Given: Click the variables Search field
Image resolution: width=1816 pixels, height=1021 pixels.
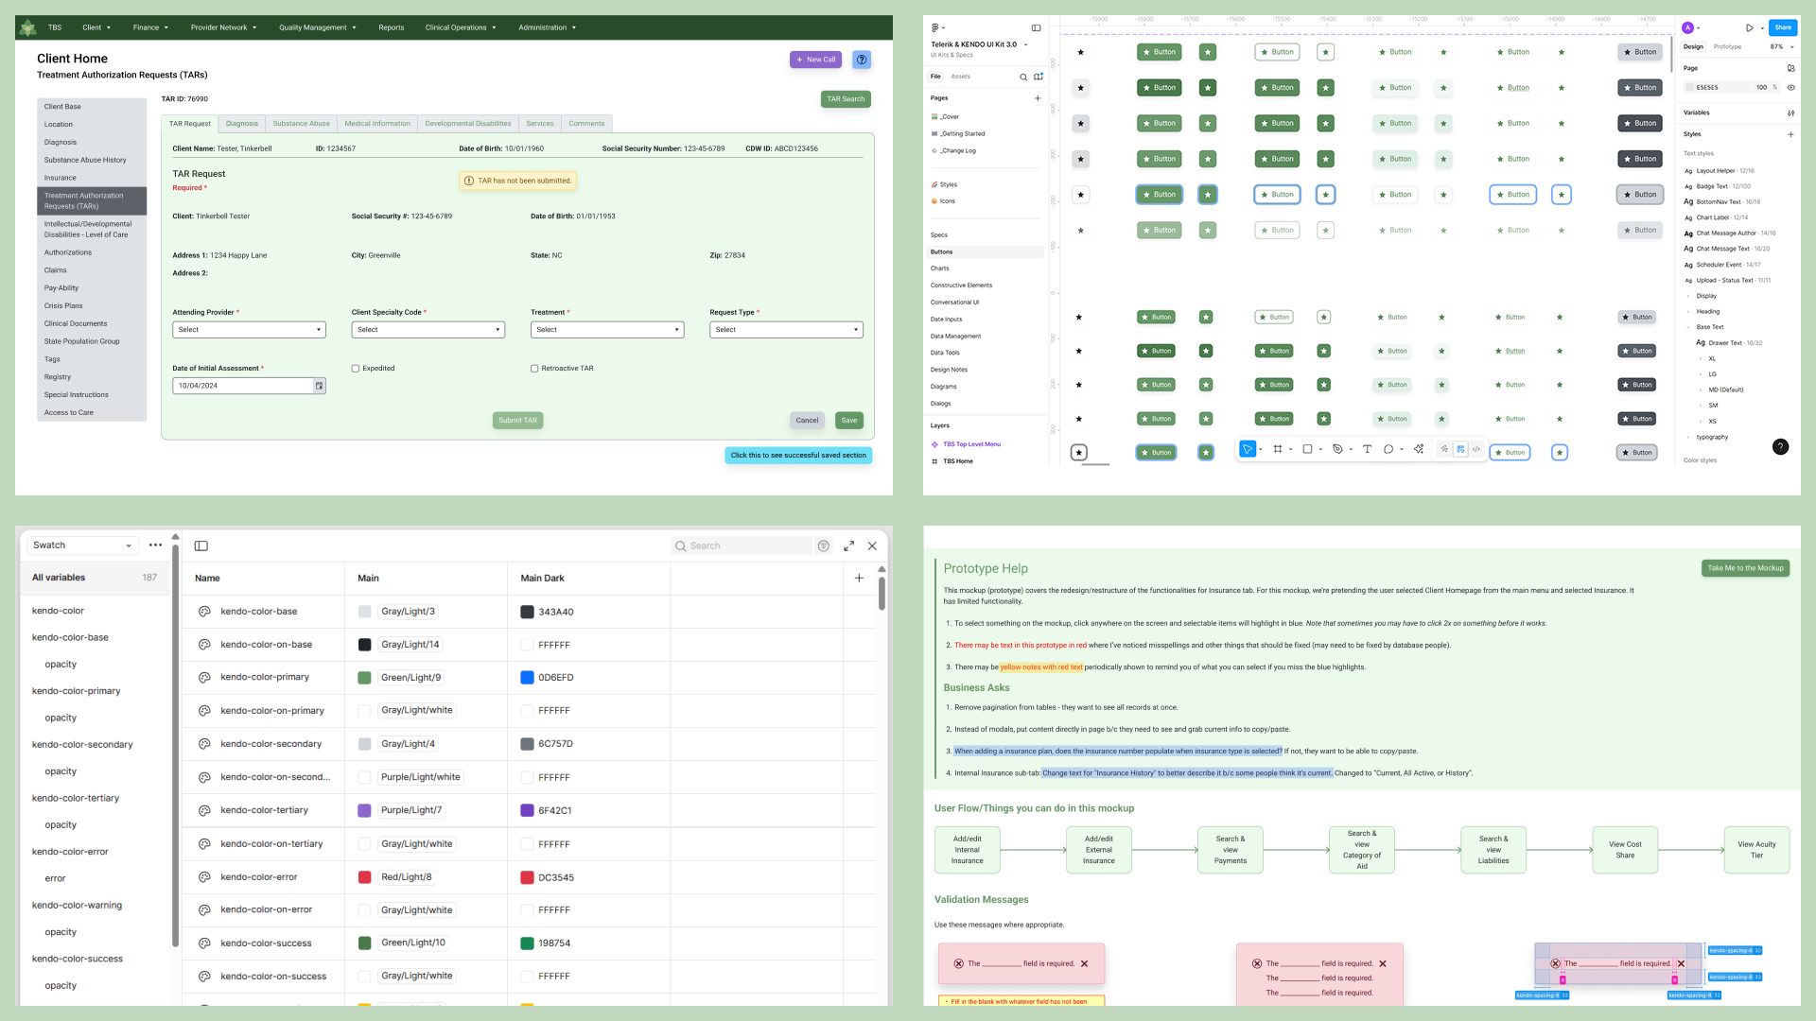Looking at the screenshot, I should tap(742, 545).
